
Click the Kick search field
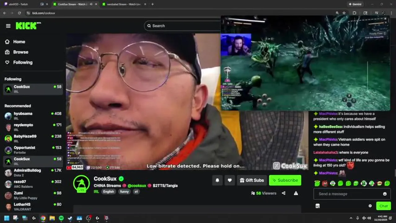[183, 26]
